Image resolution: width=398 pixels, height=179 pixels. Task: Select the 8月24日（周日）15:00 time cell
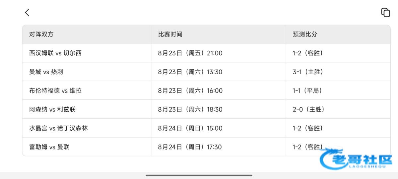coord(190,128)
